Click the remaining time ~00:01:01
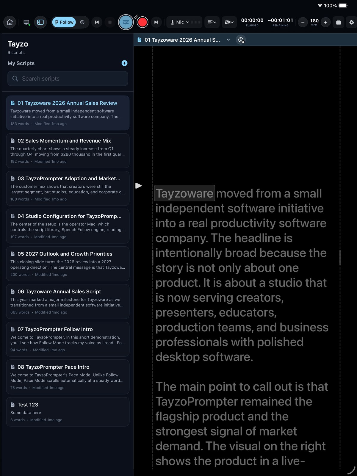The image size is (357, 476). pyautogui.click(x=281, y=20)
